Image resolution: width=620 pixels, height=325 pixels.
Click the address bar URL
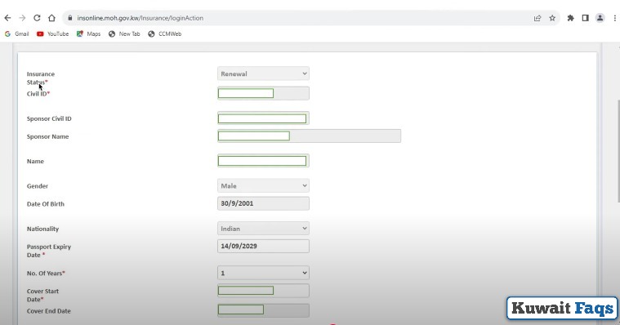pyautogui.click(x=140, y=18)
